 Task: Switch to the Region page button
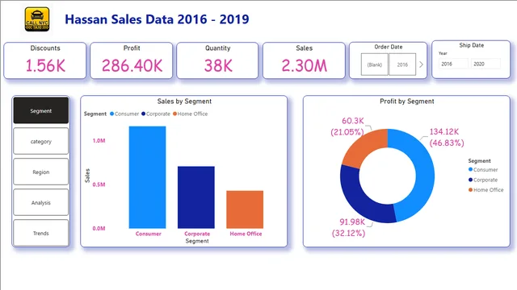41,172
